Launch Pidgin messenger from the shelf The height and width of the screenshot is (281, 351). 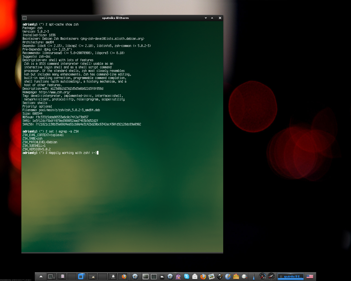coord(178,277)
